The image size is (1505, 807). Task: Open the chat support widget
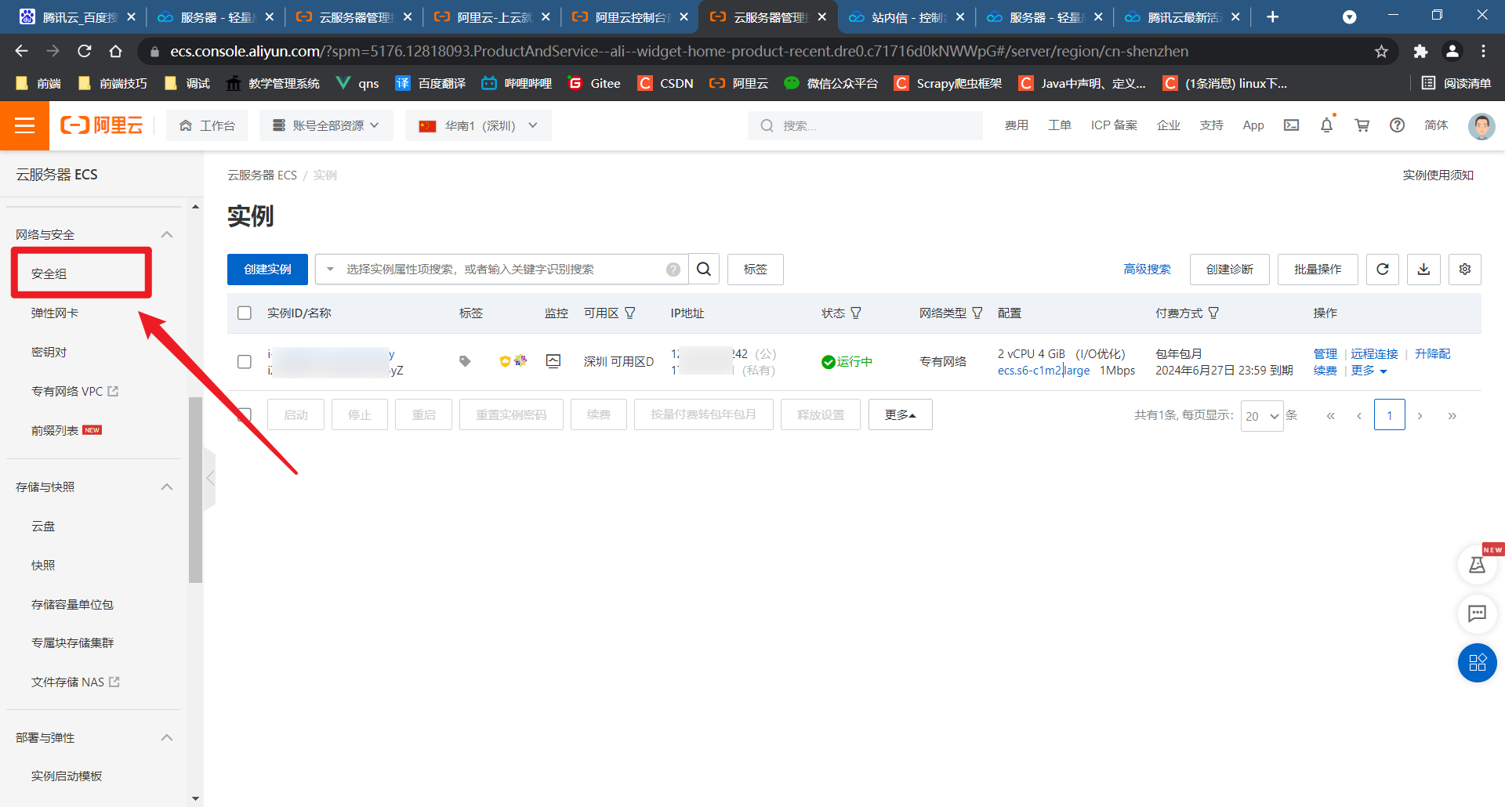click(1477, 613)
